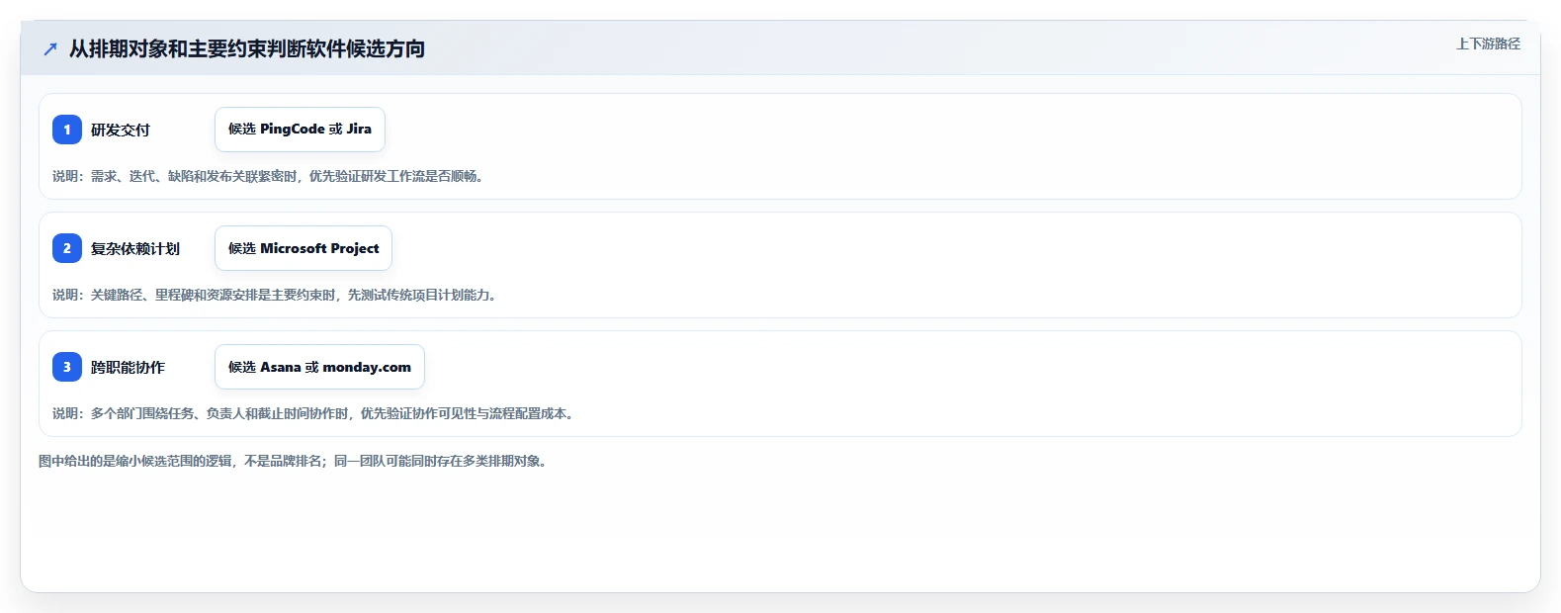1561x613 pixels.
Task: Click the description starting 多个部门围绕任务
Action: (x=313, y=413)
